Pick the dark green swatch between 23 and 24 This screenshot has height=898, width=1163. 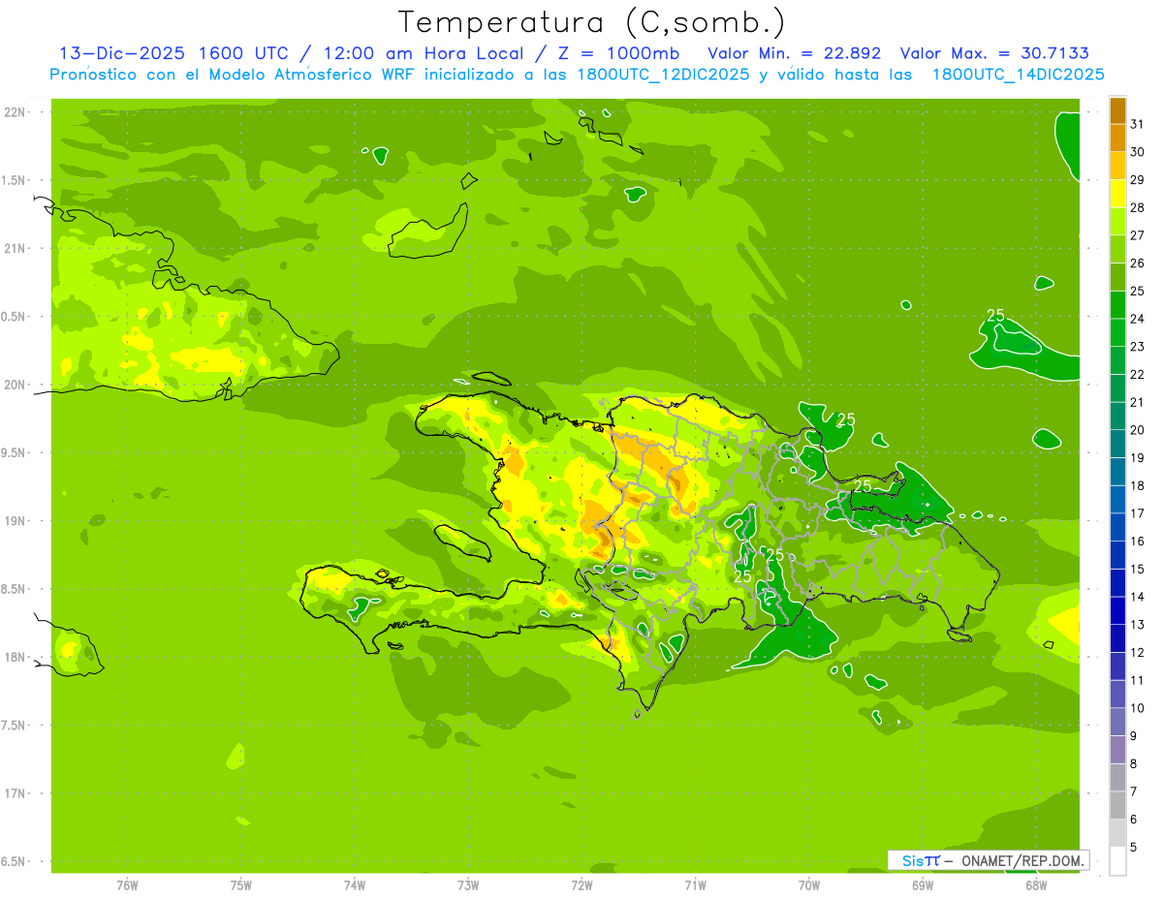click(x=1117, y=332)
